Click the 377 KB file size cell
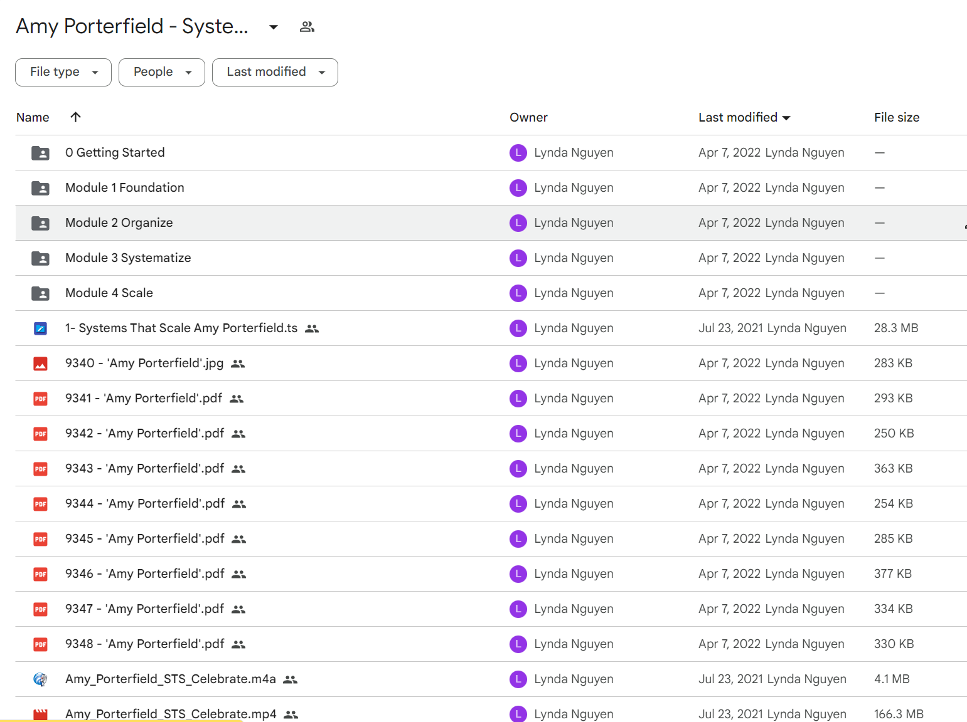Viewport: 967px width, 722px height. click(893, 573)
